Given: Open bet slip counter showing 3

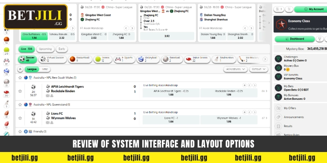Looking at the screenshot, I should [279, 9].
